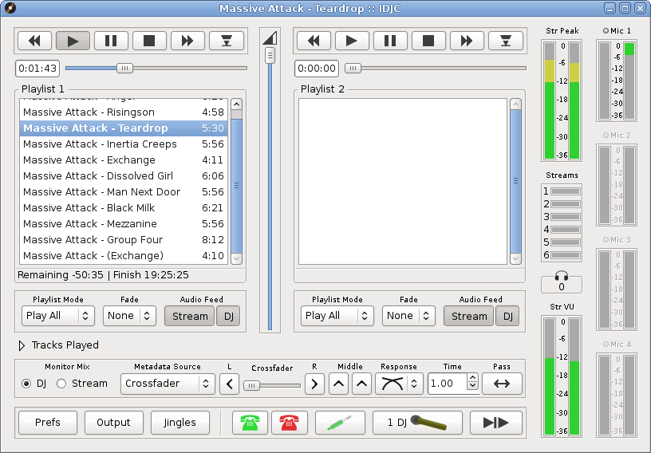Open the Jingles window
Screen dimensions: 651x453
(x=180, y=423)
